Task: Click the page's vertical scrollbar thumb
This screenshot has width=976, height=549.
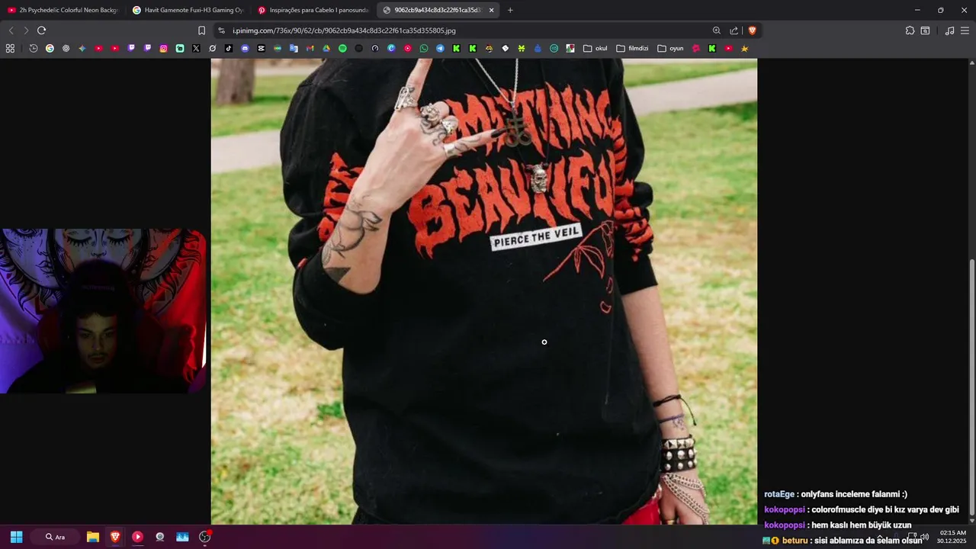Action: (971, 387)
